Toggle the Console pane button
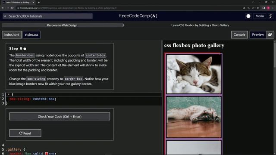Screen dimensions: 276x155 [239, 34]
